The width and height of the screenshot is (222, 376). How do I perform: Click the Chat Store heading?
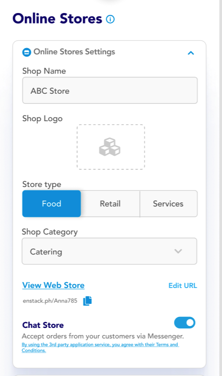pyautogui.click(x=43, y=325)
